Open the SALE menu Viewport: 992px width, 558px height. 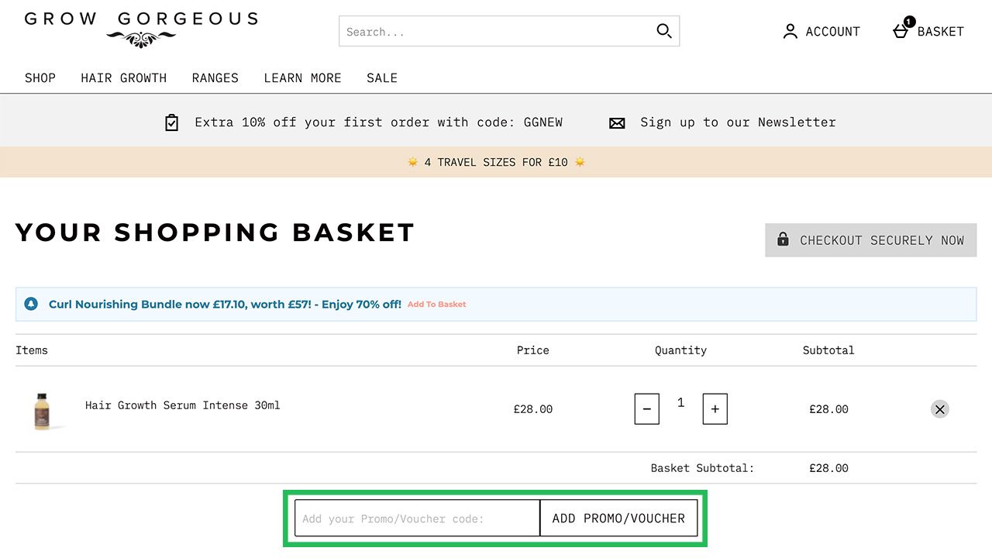(382, 77)
